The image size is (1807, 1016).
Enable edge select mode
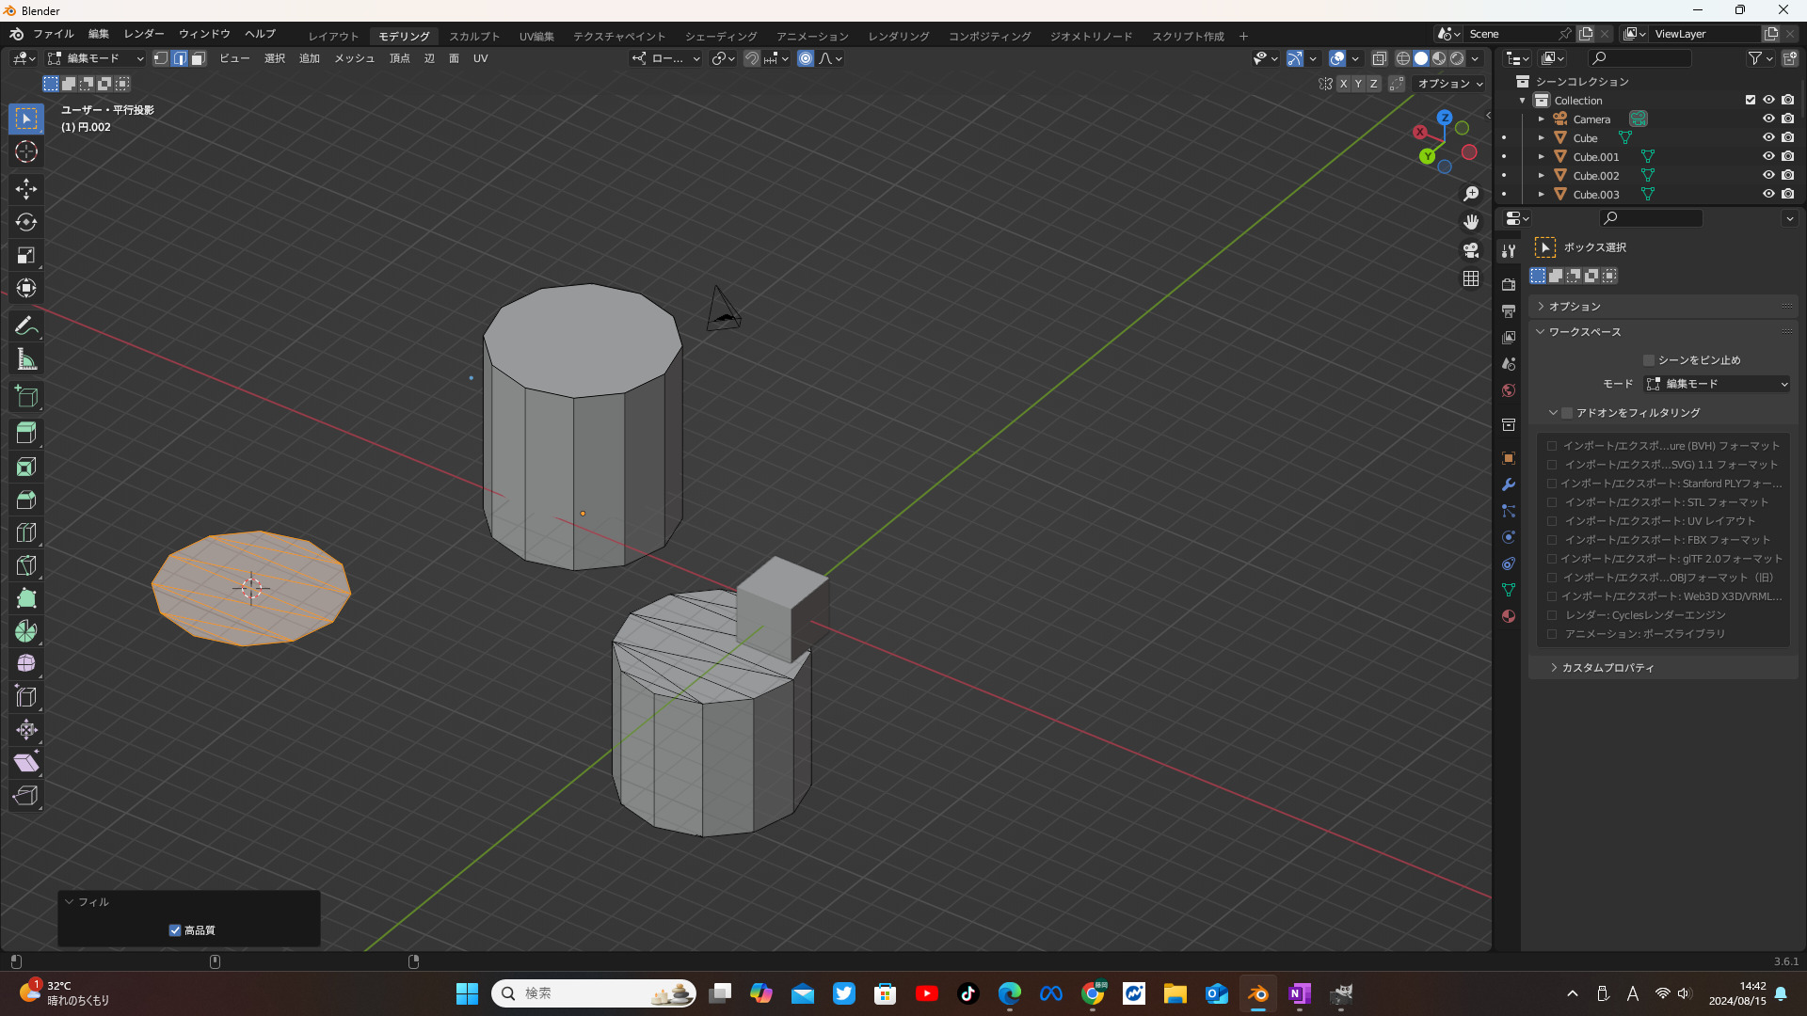pos(180,58)
